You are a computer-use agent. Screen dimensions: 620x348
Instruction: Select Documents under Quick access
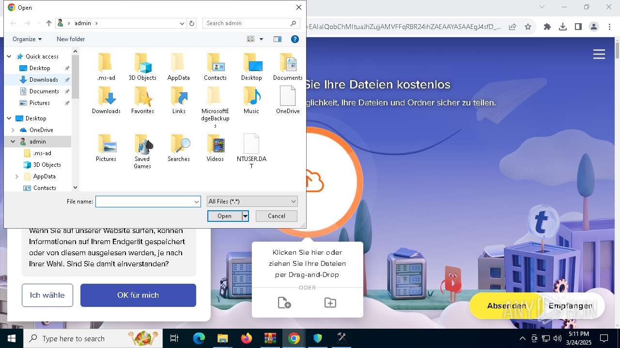[44, 91]
